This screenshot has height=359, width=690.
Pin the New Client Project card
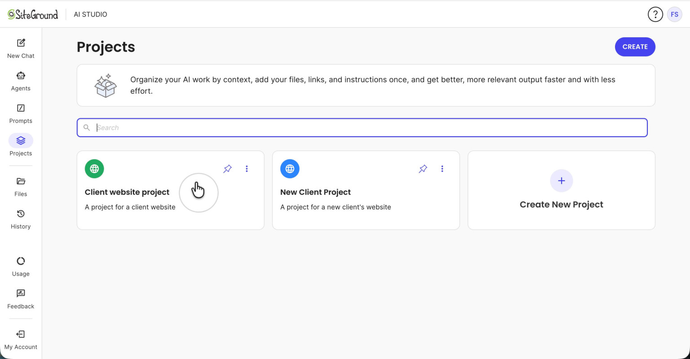point(423,169)
